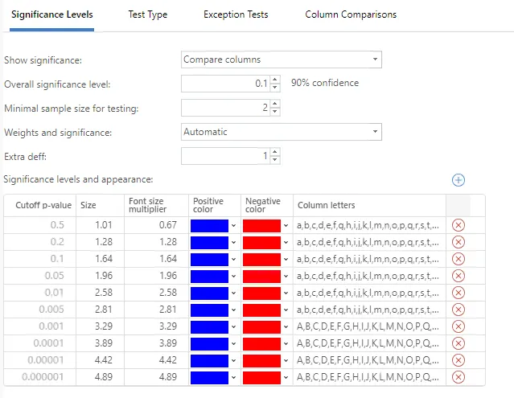Switch to the Test Type tab
Viewport: 514px width, 398px height.
tap(148, 14)
